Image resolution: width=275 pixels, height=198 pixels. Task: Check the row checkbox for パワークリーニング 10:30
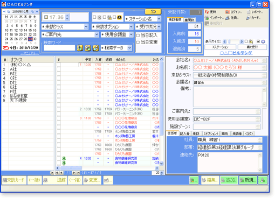[x=59, y=109]
